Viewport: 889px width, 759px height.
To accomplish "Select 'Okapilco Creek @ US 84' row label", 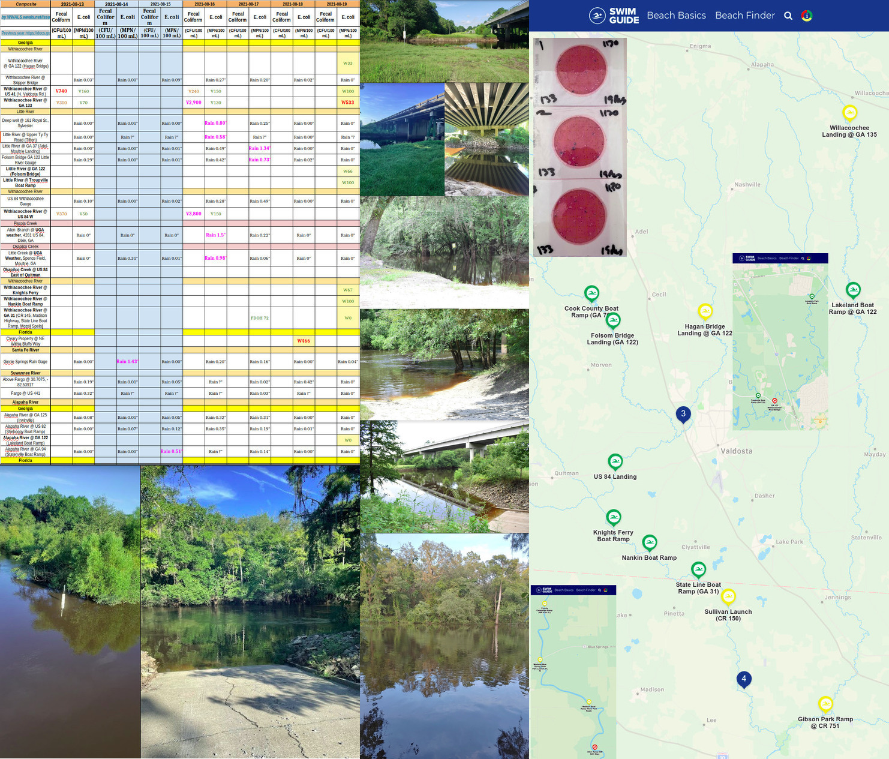I will 25,272.
